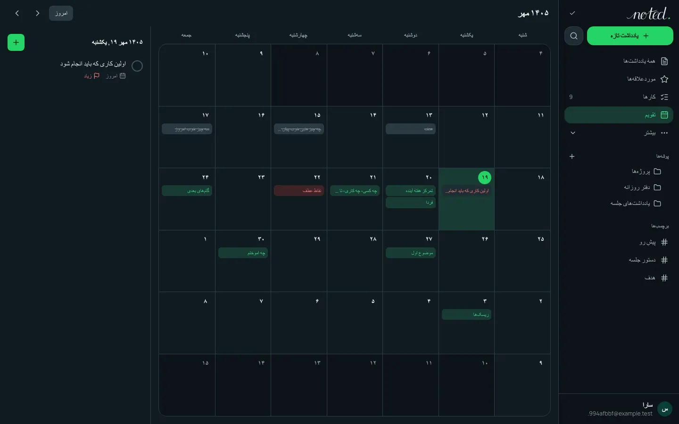This screenshot has width=679, height=424.
Task: Open the کارها tasks menu item
Action: [x=619, y=97]
